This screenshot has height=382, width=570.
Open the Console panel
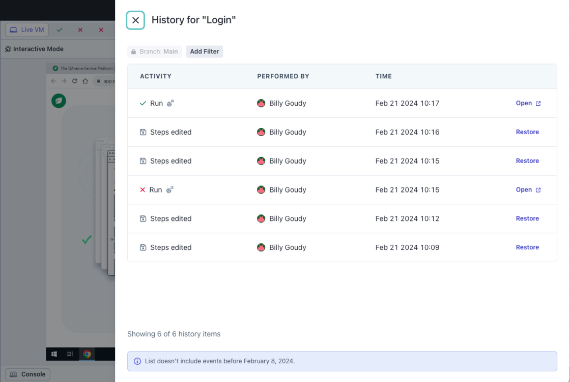coord(28,374)
